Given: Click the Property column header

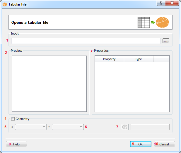Looking at the screenshot, I should pyautogui.click(x=109, y=59).
